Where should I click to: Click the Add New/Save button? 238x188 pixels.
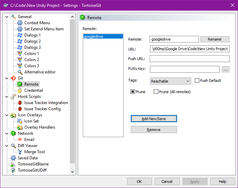click(154, 119)
